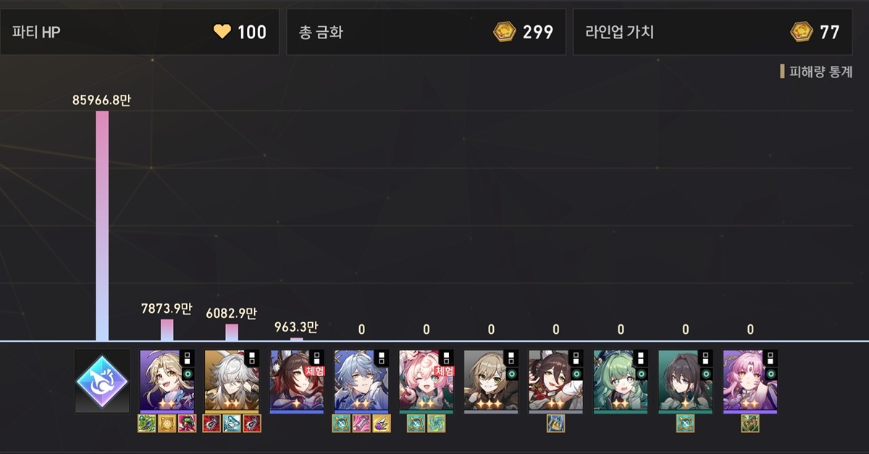Toggle the green ring indicator on blonde portrait
The image size is (869, 454).
pyautogui.click(x=187, y=374)
